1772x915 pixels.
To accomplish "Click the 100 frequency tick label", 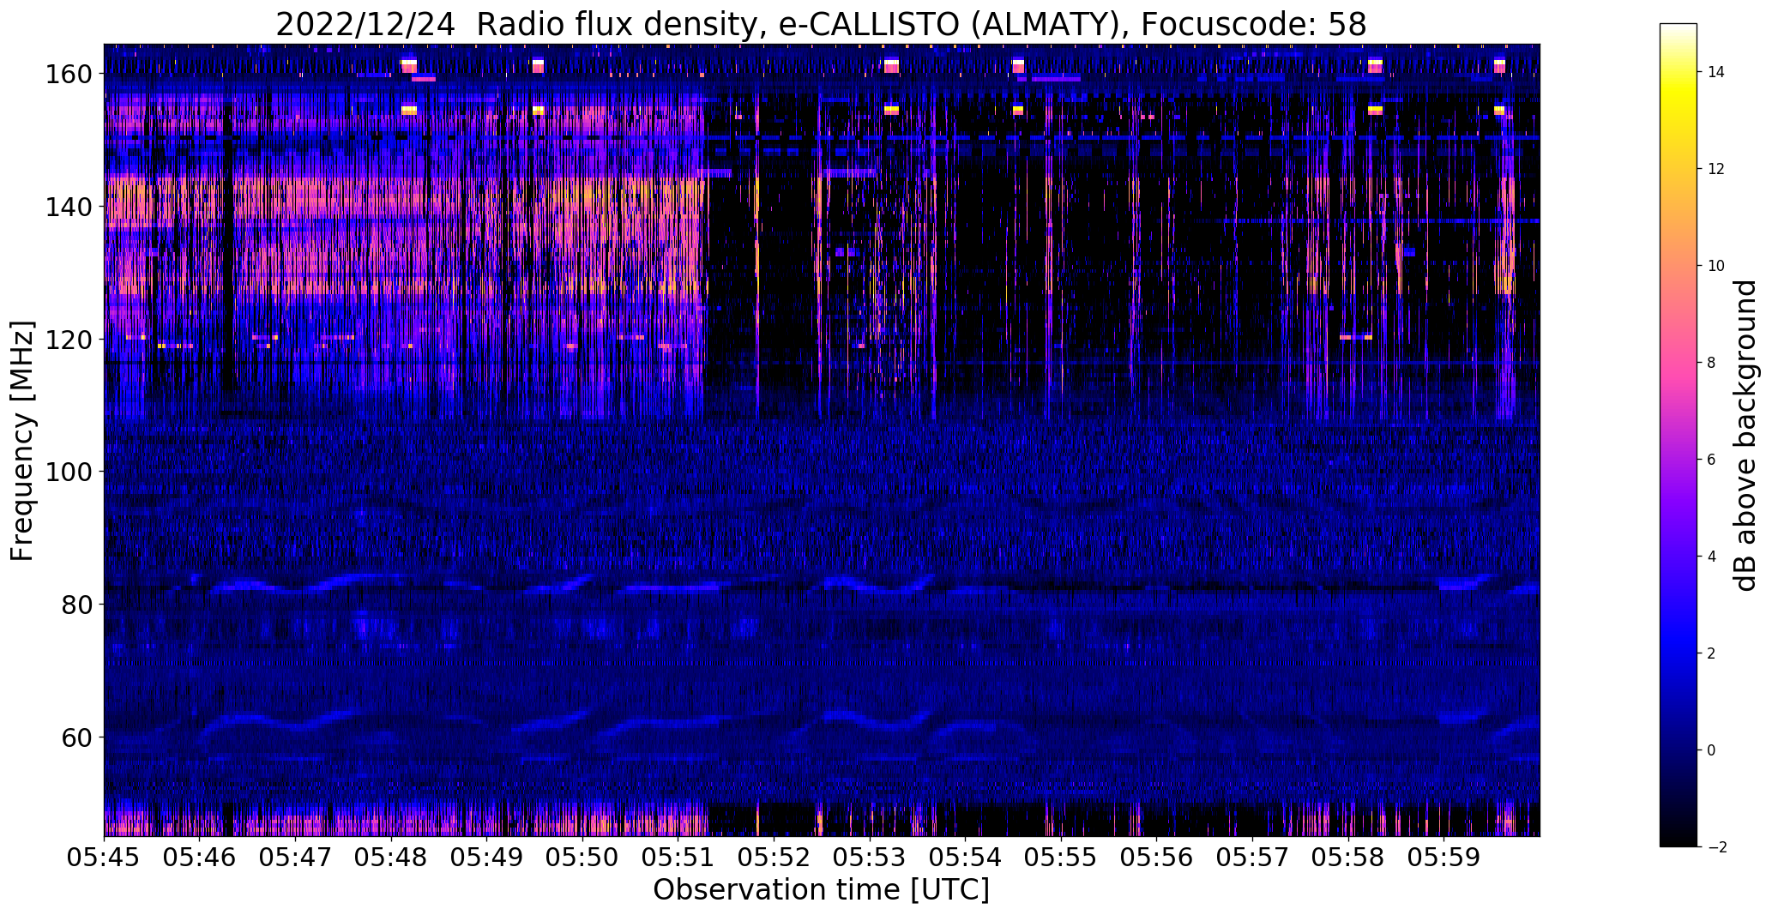I will tap(69, 472).
